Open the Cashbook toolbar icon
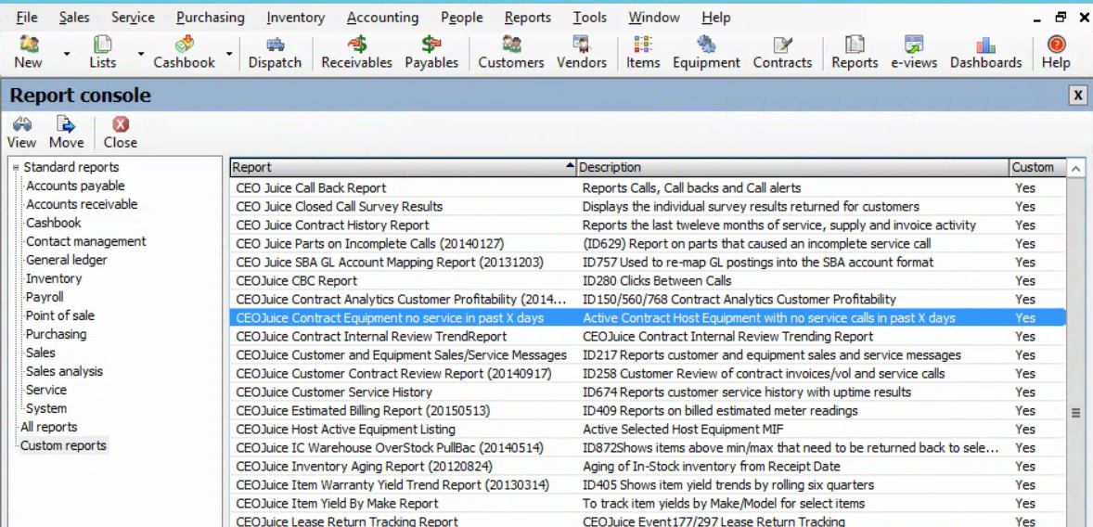Image resolution: width=1093 pixels, height=527 pixels. [x=185, y=52]
